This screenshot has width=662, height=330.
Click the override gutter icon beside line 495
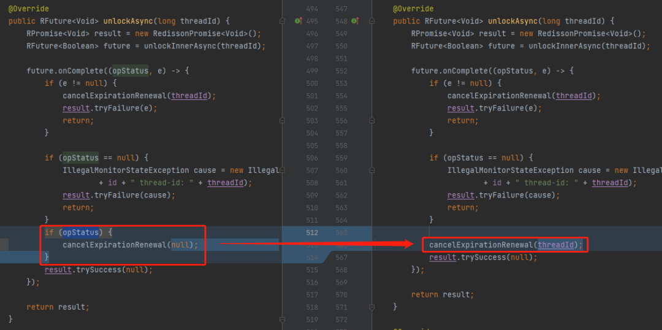point(299,21)
